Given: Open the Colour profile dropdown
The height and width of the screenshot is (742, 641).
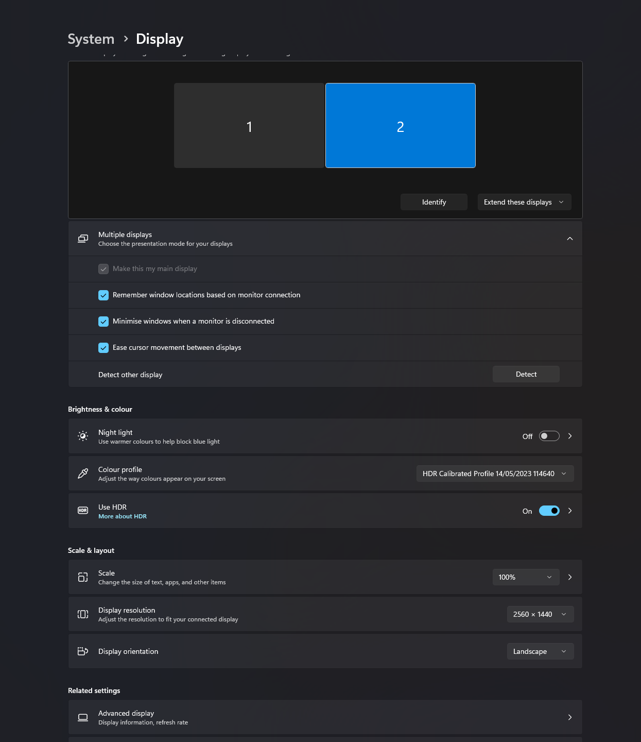Looking at the screenshot, I should click(495, 474).
